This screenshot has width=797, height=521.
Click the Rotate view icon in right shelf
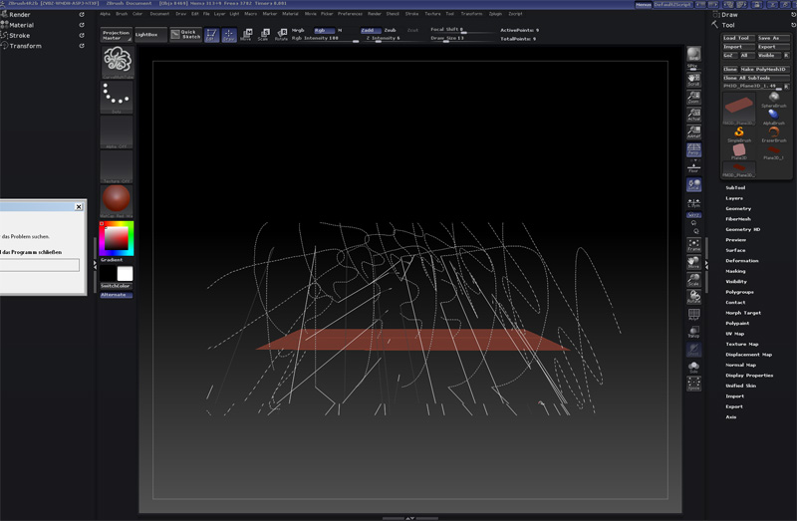coord(693,297)
